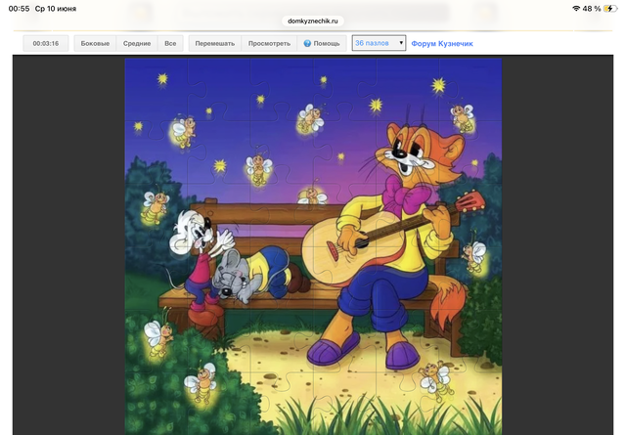Open the 36 пазлов dropdown

[379, 43]
